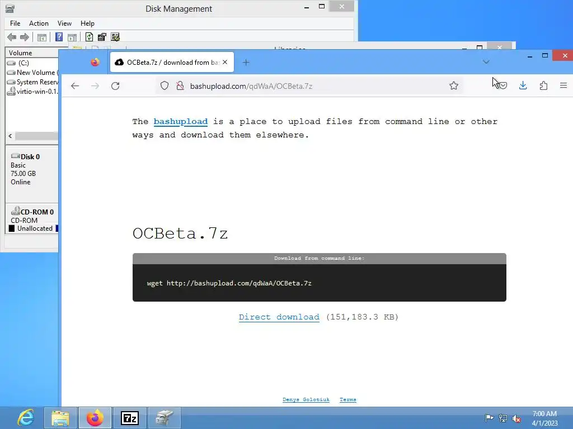Click the settings list icon in Disk Management toolbar
Screen dimensions: 573x429
115,37
